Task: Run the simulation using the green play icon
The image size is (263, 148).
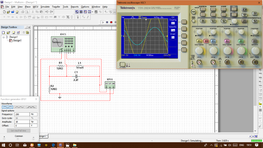Action: 103,22
